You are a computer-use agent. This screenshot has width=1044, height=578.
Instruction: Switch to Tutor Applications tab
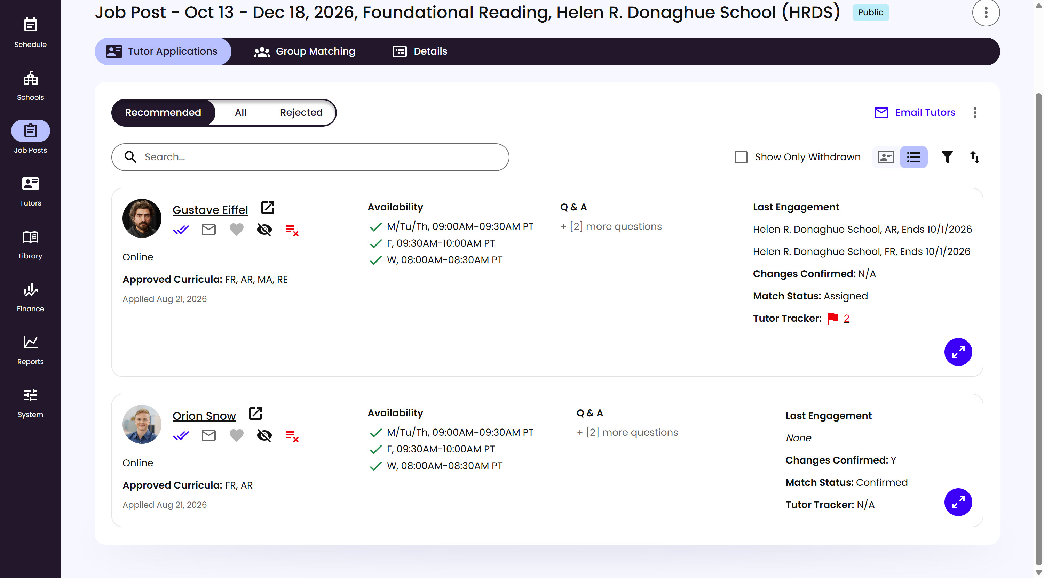click(x=163, y=51)
